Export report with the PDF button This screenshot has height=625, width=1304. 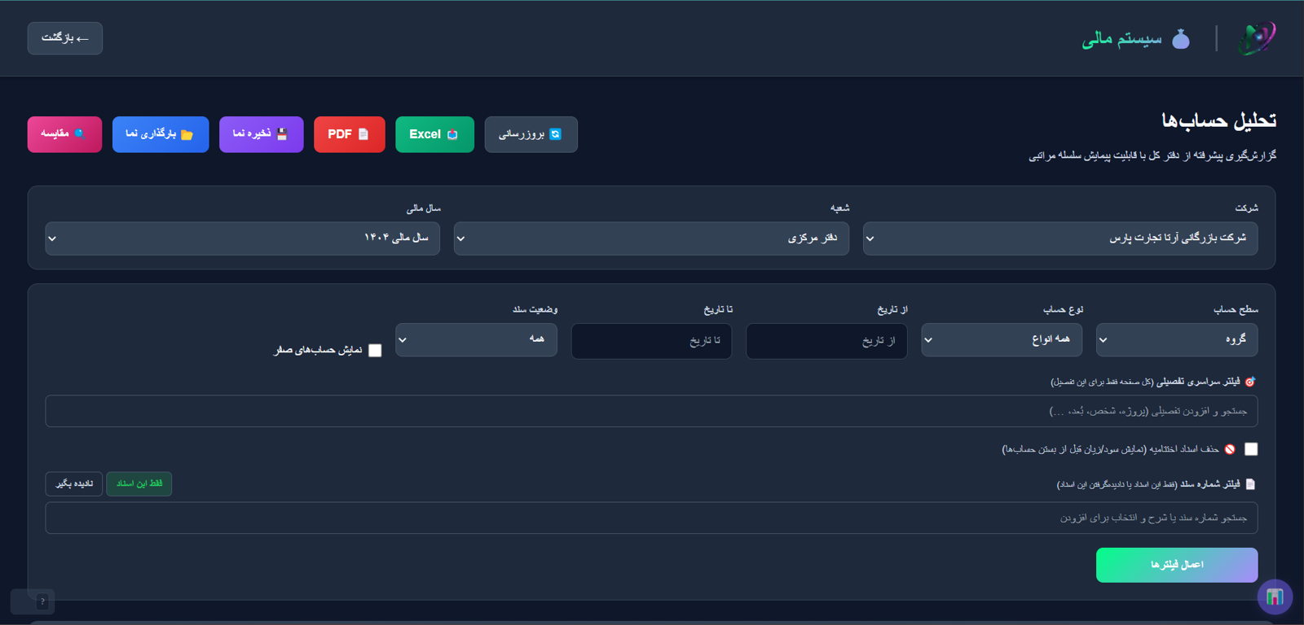click(x=349, y=134)
